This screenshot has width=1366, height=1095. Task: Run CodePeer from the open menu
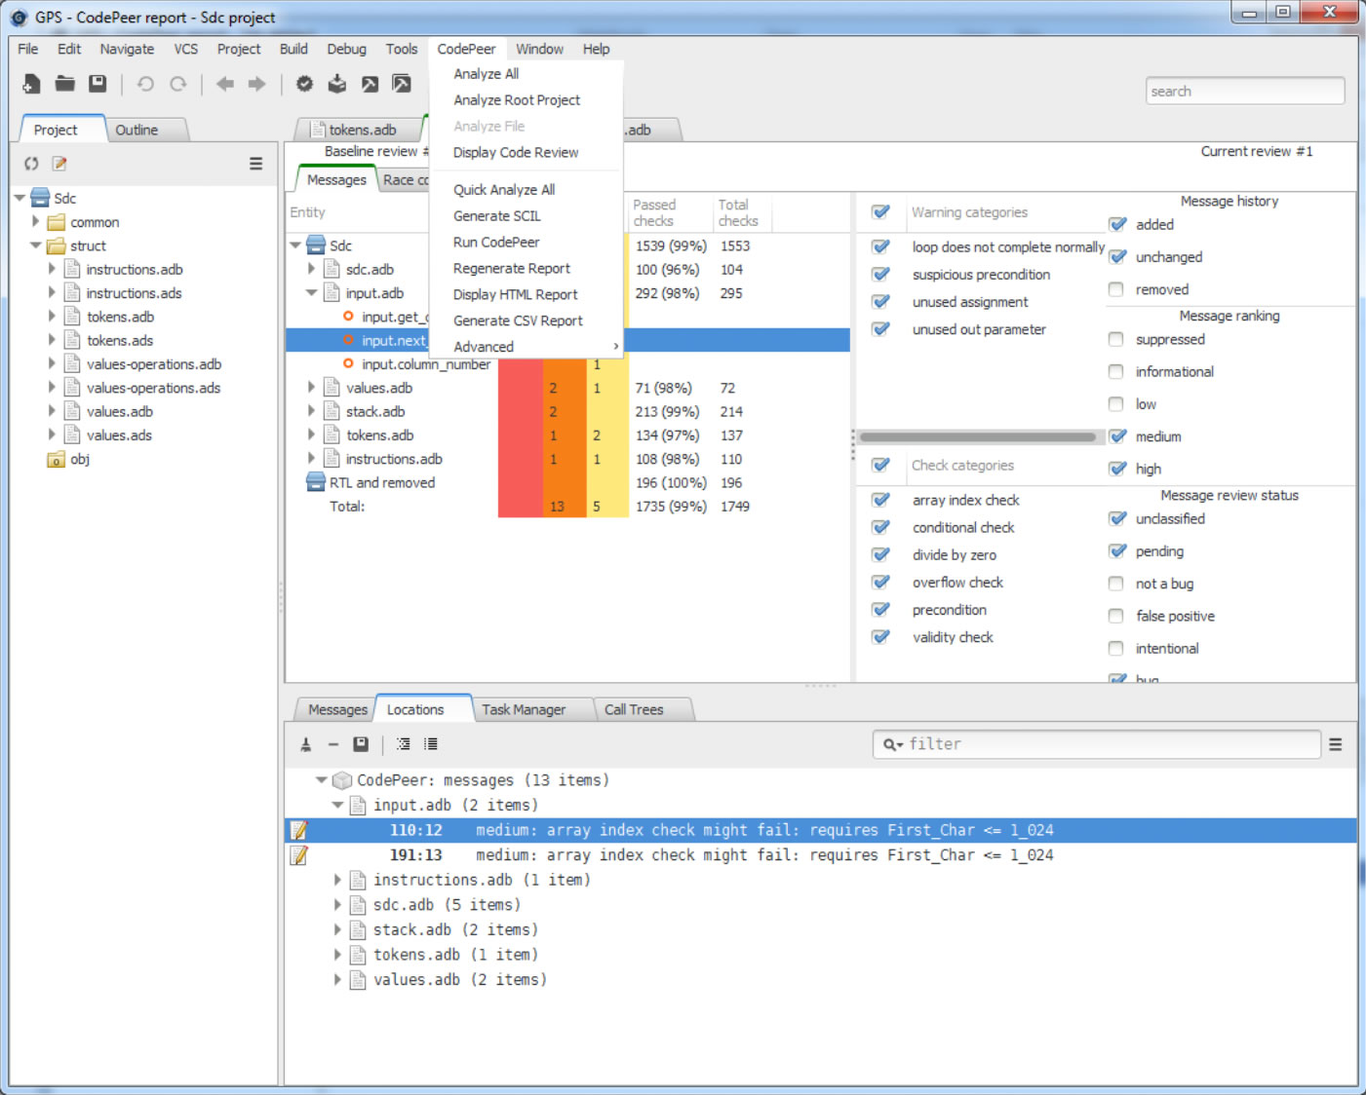(496, 242)
